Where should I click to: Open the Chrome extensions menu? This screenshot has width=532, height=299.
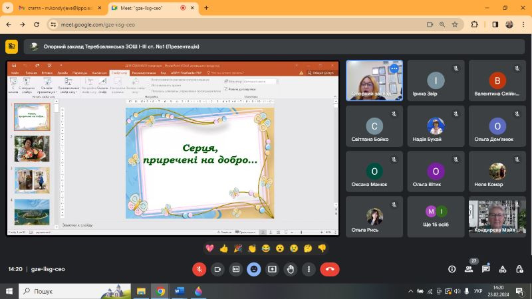click(x=474, y=25)
